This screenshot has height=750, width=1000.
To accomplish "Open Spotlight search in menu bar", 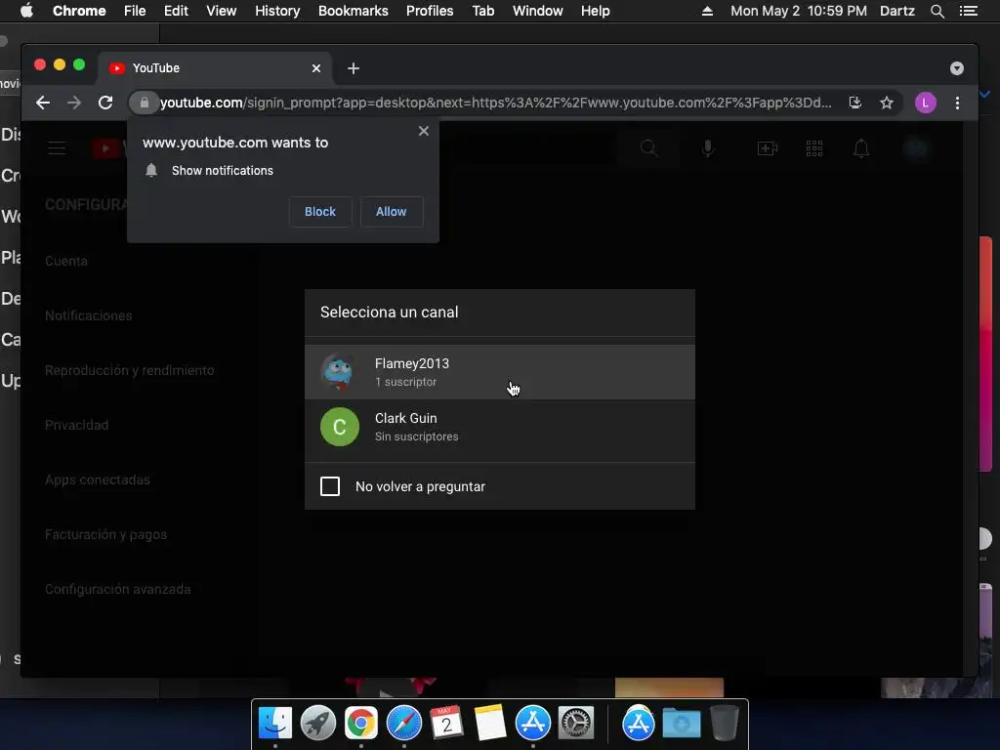I will coord(937,11).
